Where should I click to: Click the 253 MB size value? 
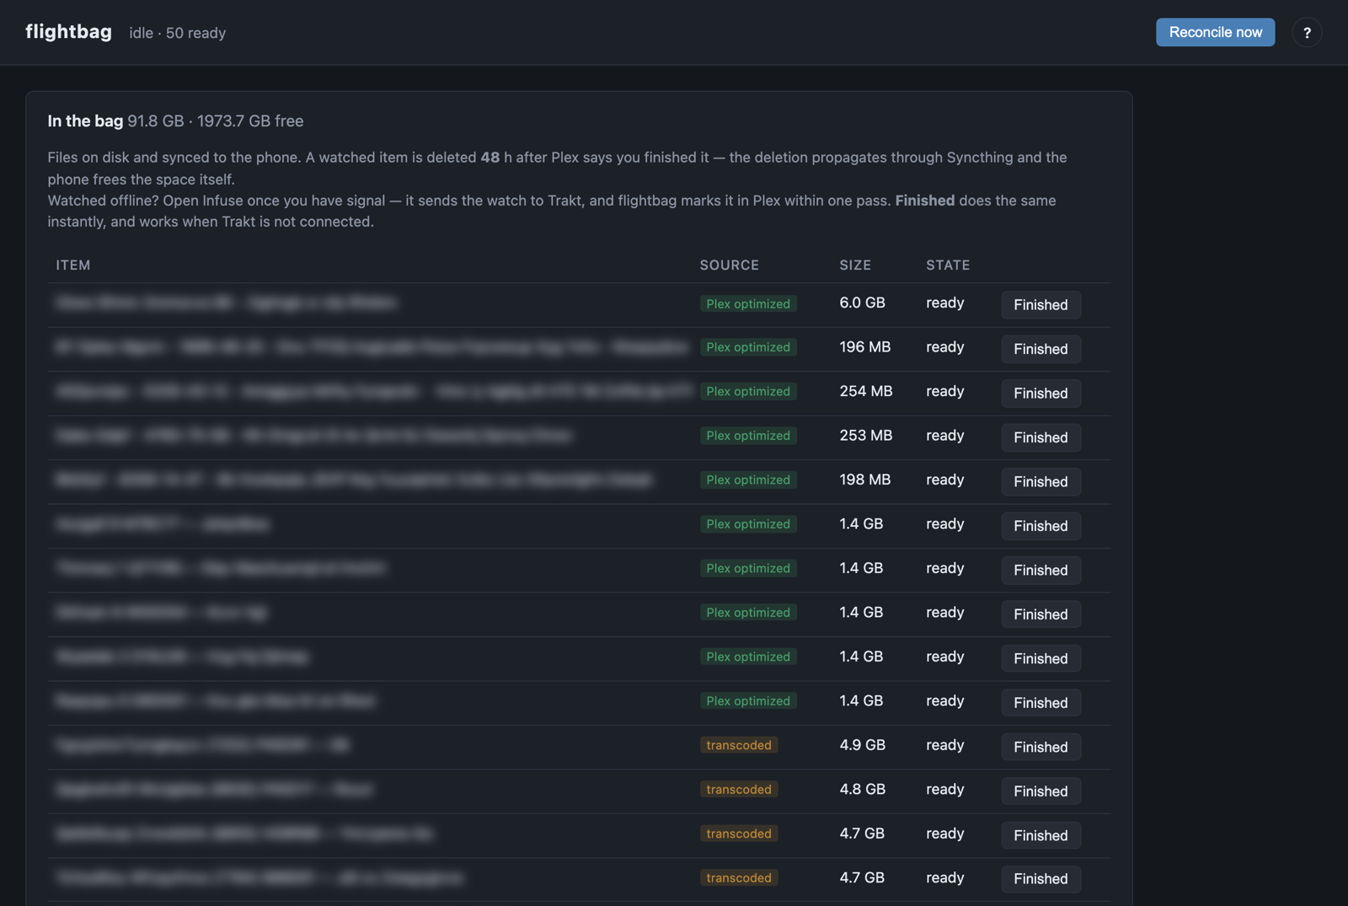click(x=865, y=436)
